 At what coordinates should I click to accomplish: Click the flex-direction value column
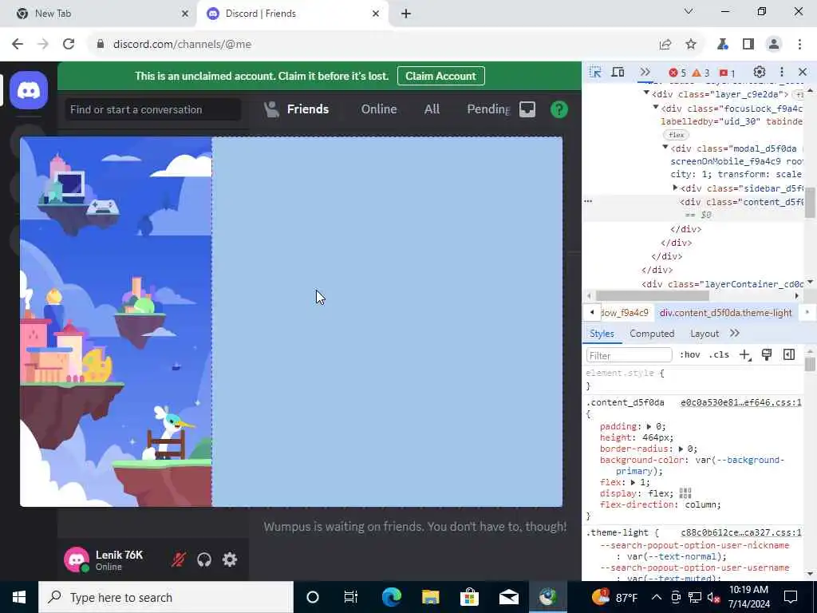click(702, 505)
